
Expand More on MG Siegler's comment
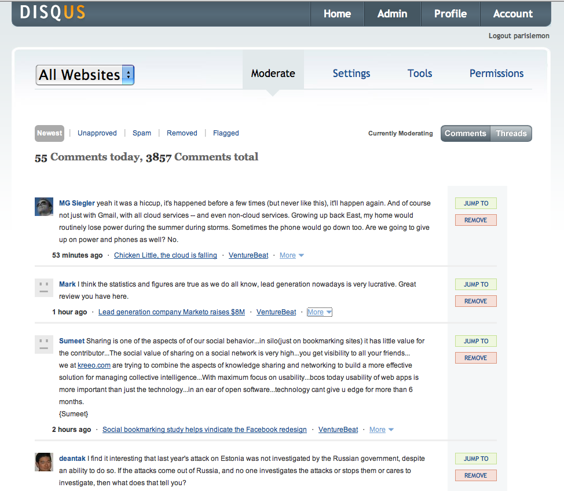point(292,255)
